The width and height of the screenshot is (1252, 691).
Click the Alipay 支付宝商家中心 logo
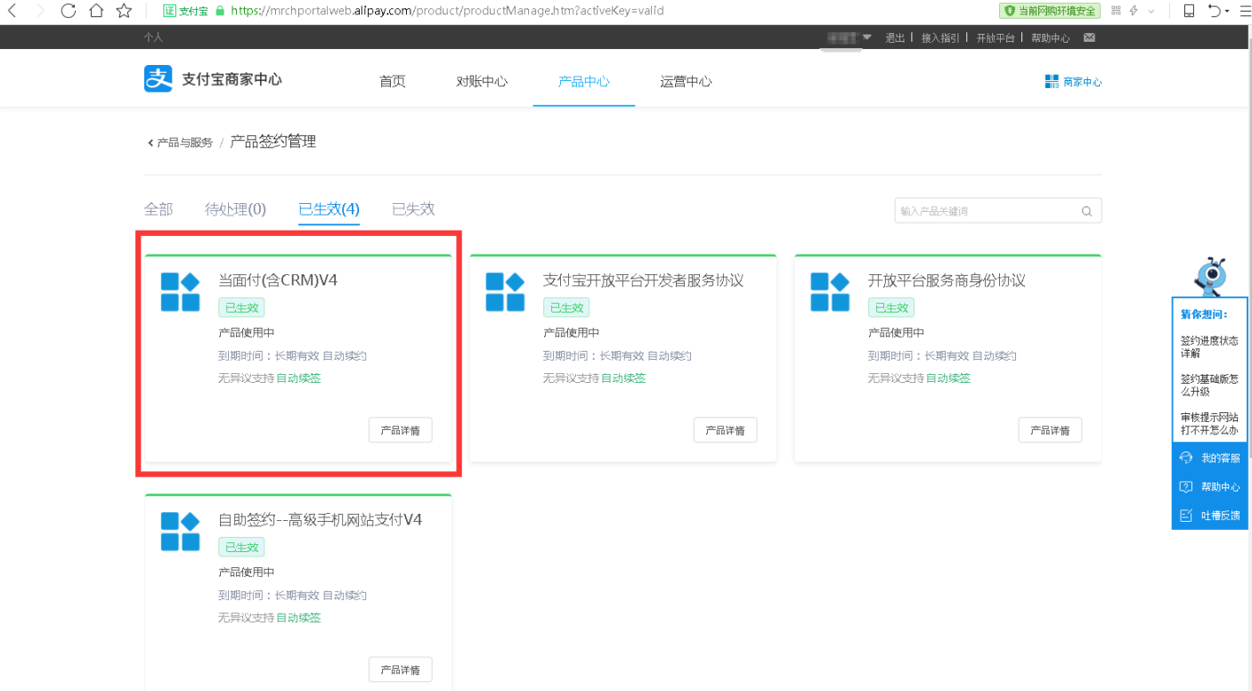point(213,79)
